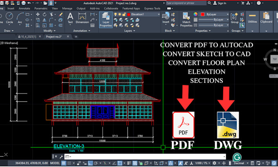Open Layer Properties manager
Screen dimensions: 278x167
coord(105,20)
